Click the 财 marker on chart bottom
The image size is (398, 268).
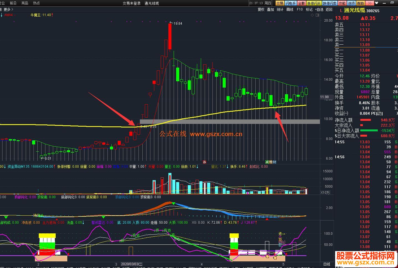pyautogui.click(x=275, y=162)
